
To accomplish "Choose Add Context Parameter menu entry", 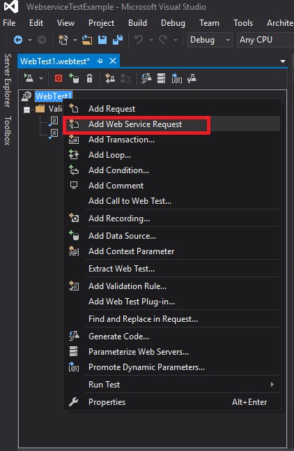I will coord(171,251).
